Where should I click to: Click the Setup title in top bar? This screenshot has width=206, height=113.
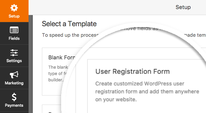(183, 7)
